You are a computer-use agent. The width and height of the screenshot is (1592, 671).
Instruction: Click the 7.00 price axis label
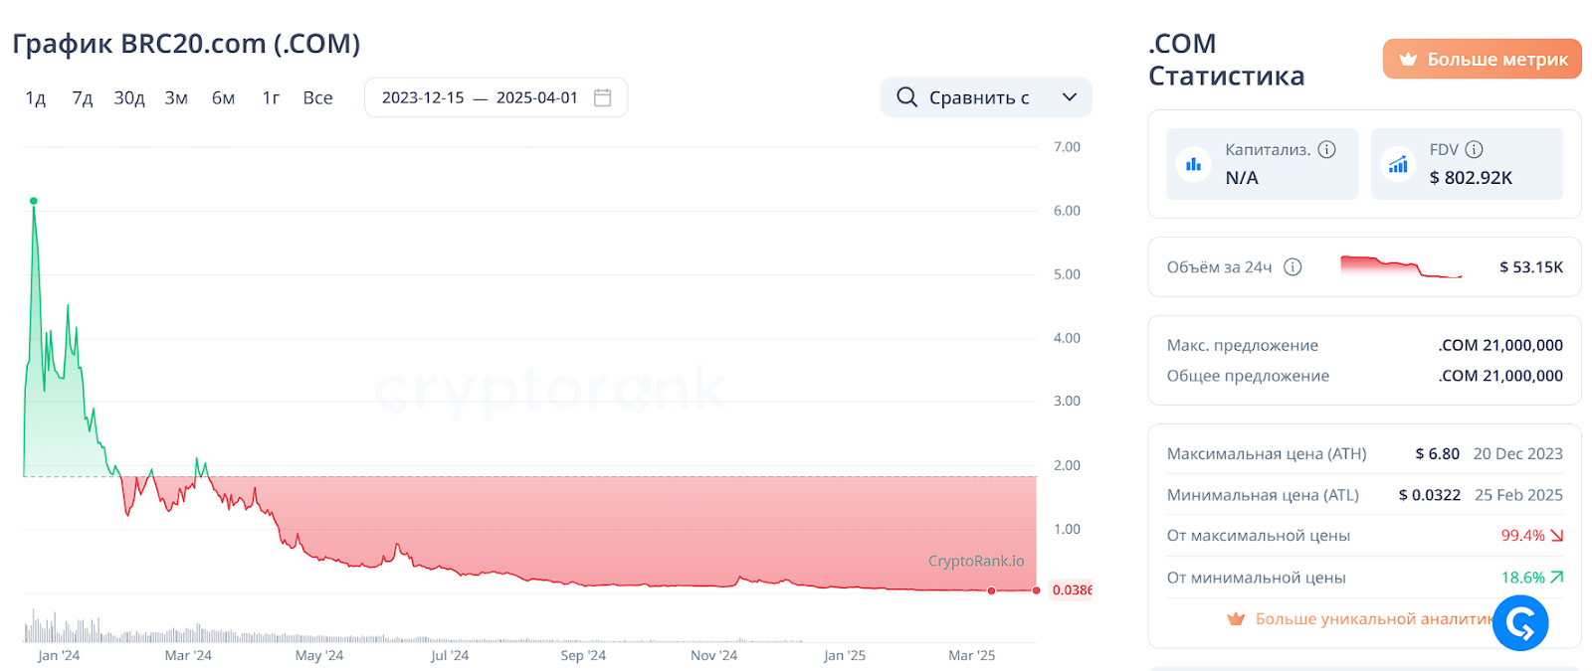1067,147
